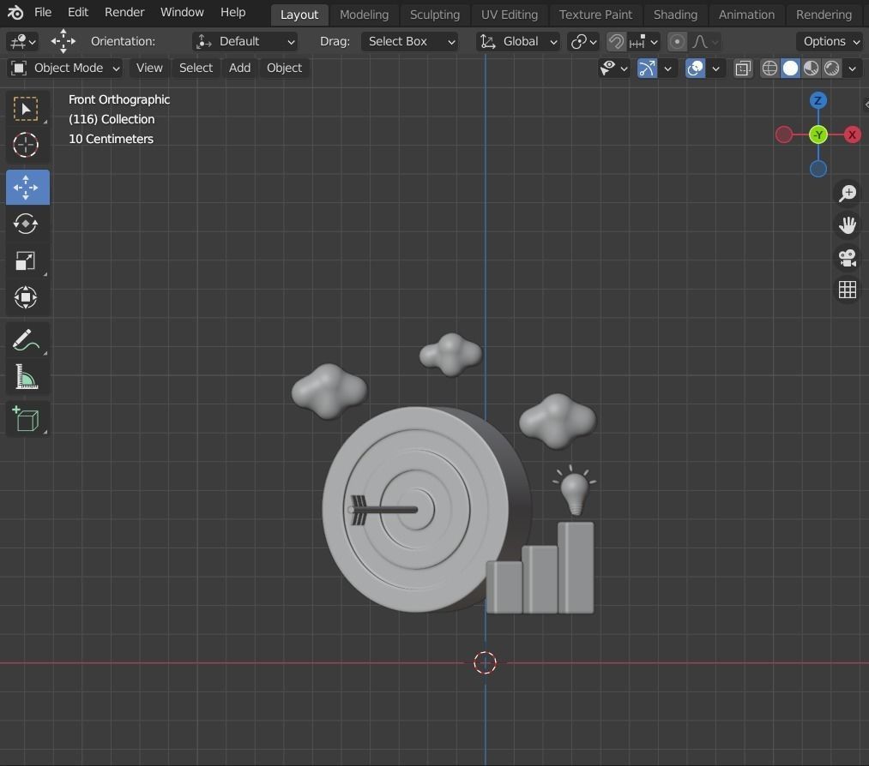The height and width of the screenshot is (766, 869).
Task: Expand the gizmo options arrow
Action: (667, 69)
